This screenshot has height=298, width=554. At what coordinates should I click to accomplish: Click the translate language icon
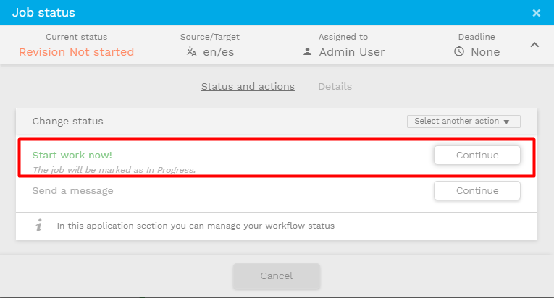coord(191,51)
